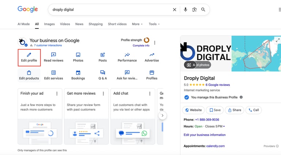
Task: Open Add chat card
Action: (133, 116)
